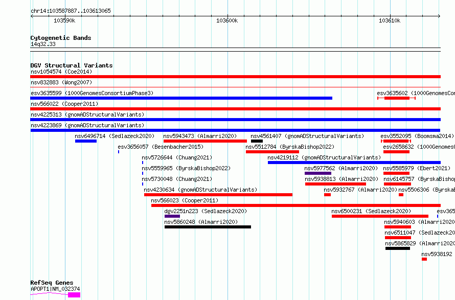
Task: Click the left arrow of the ruler
Action: 32,16
